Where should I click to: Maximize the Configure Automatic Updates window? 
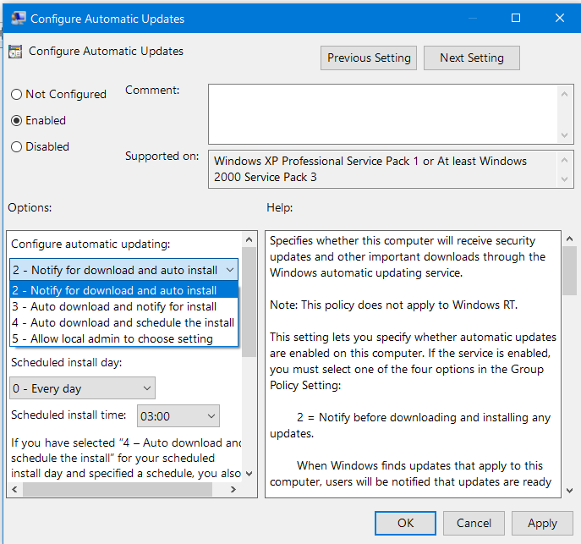pos(516,18)
